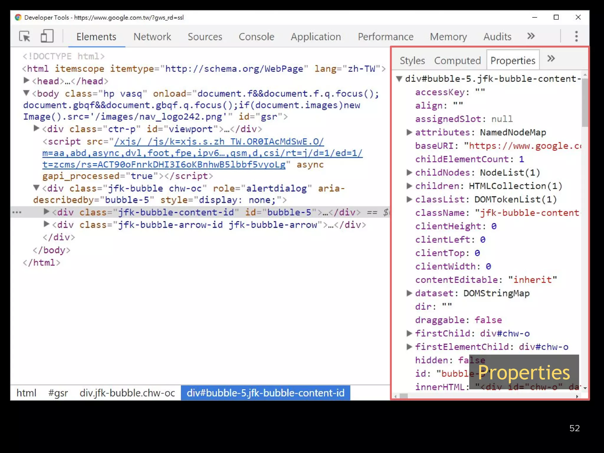The image size is (604, 453).
Task: Show more sidebar panes next to Properties
Action: point(551,59)
